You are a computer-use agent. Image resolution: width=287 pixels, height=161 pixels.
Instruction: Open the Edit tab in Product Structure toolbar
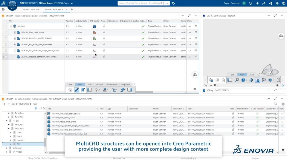[x=70, y=84]
